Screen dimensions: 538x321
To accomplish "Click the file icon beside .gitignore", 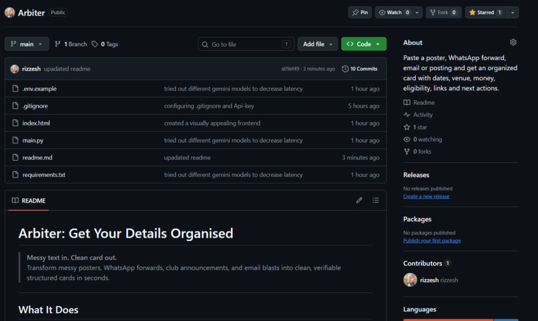I will pos(15,105).
